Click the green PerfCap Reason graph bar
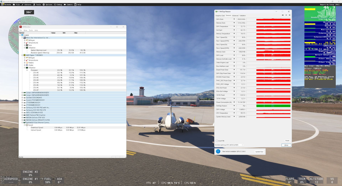Viewport: 342px width, 186px height. [273, 106]
